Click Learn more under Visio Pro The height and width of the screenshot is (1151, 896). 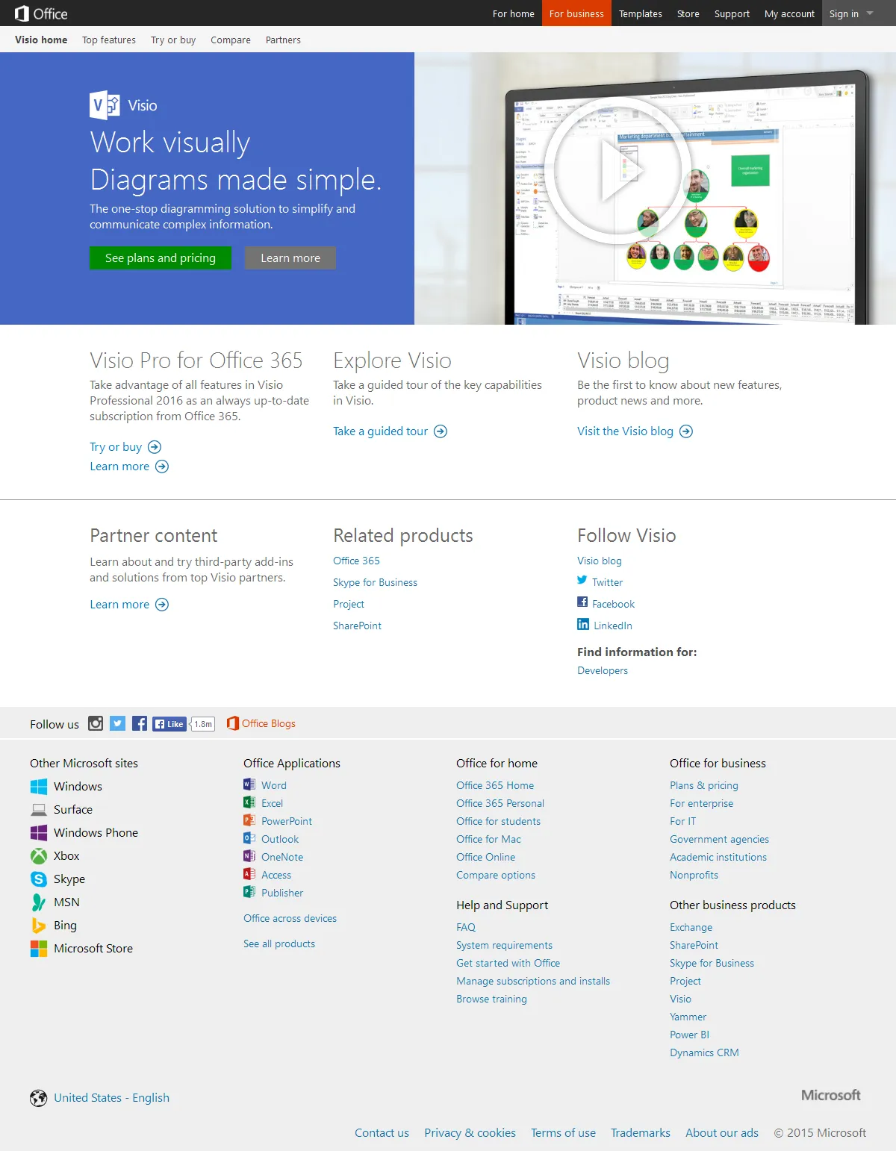tap(129, 467)
